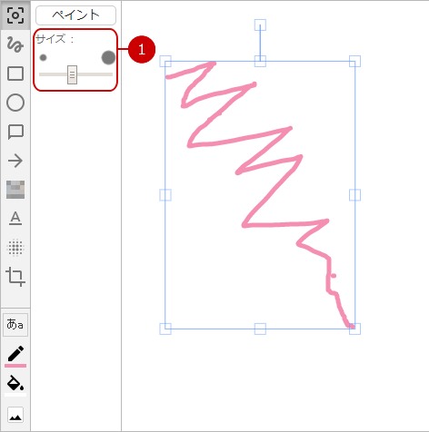Select the mosaic pixelate tool
The image size is (429, 432).
(15, 190)
